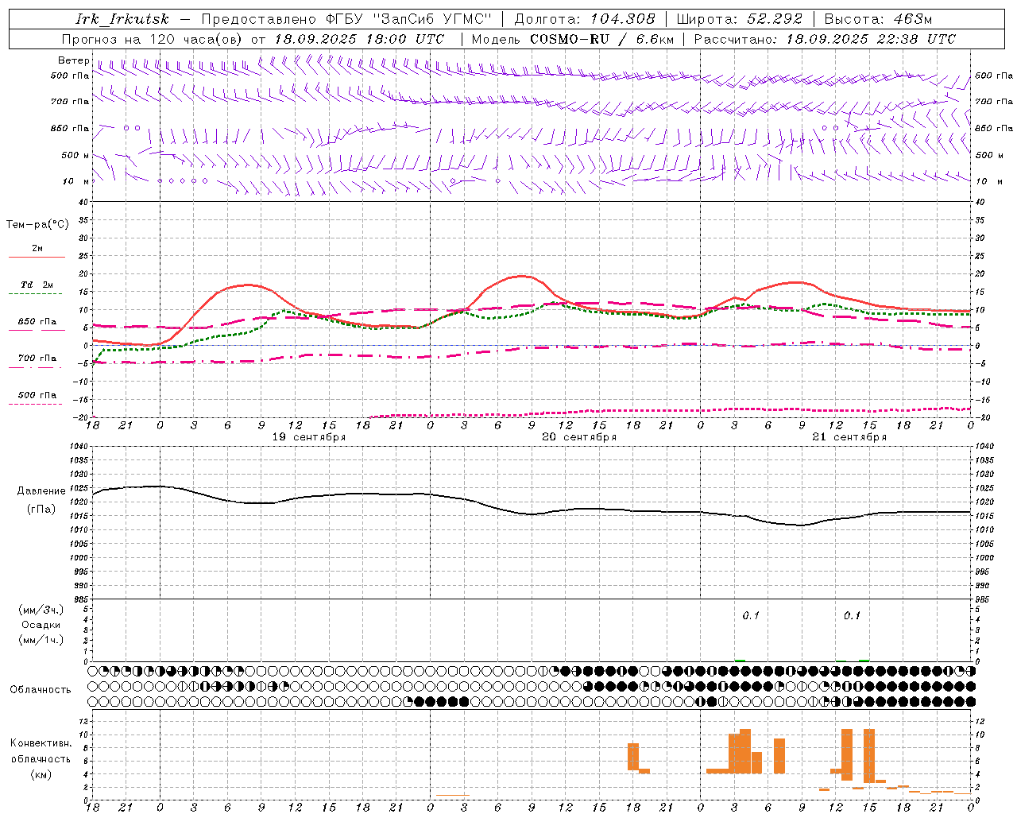Click the '10 м' wind level label on left
The width and height of the screenshot is (1017, 814).
coord(76,181)
